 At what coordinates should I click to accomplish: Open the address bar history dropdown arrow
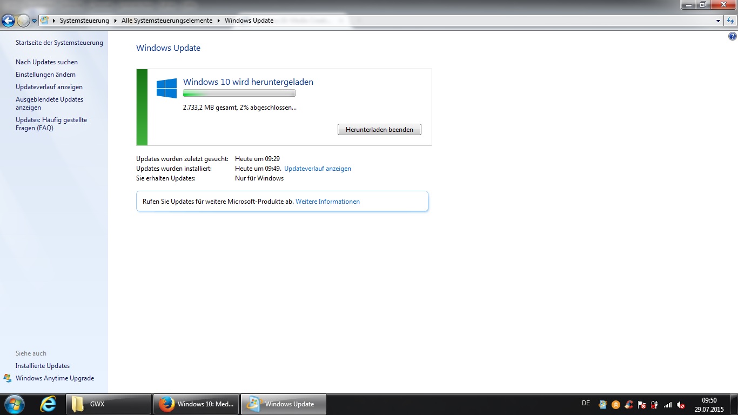click(x=718, y=21)
